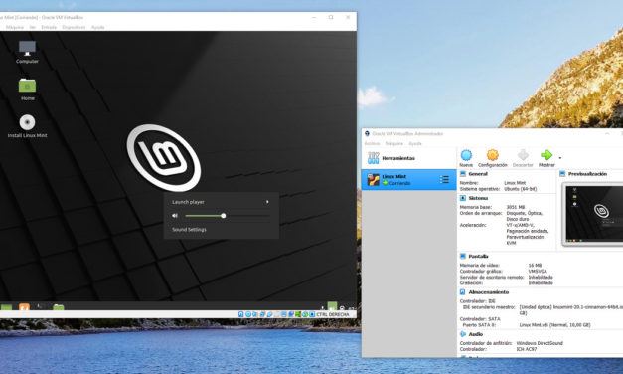Open the dropdown arrow beside Mostrar

[x=560, y=158]
